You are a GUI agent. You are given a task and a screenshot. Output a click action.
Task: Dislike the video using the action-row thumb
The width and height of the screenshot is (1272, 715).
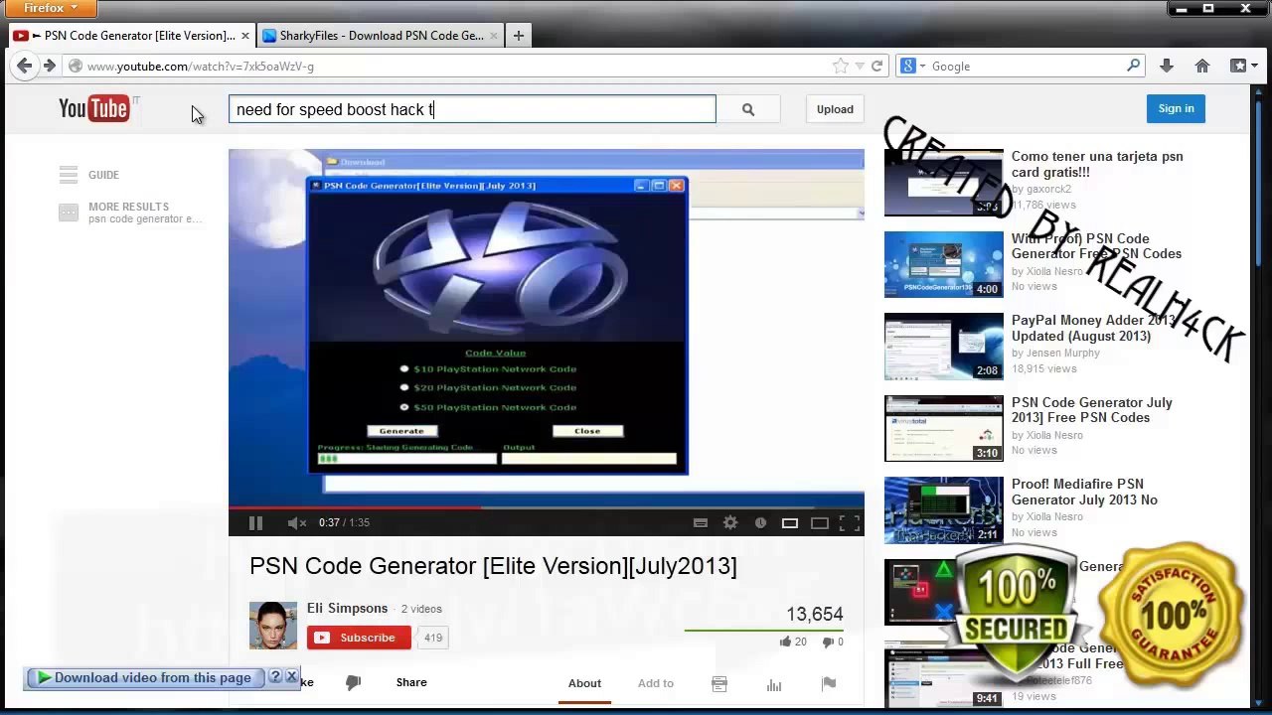(353, 682)
